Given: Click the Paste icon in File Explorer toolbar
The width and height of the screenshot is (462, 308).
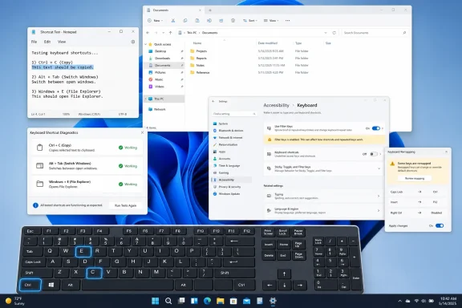Looking at the screenshot, I should tap(197, 20).
